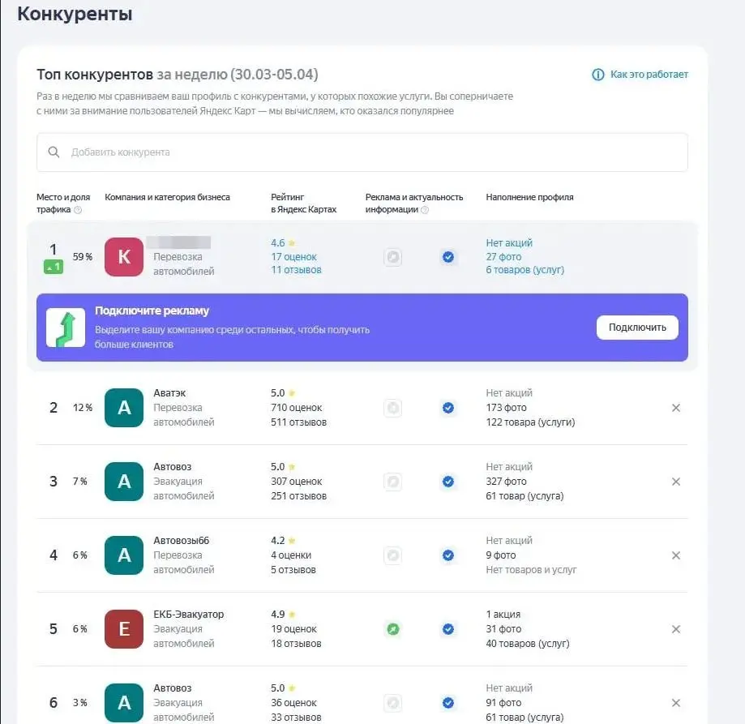This screenshot has width=745, height=724.
Task: Click '173 фото' in Аватэк row
Action: 506,408
